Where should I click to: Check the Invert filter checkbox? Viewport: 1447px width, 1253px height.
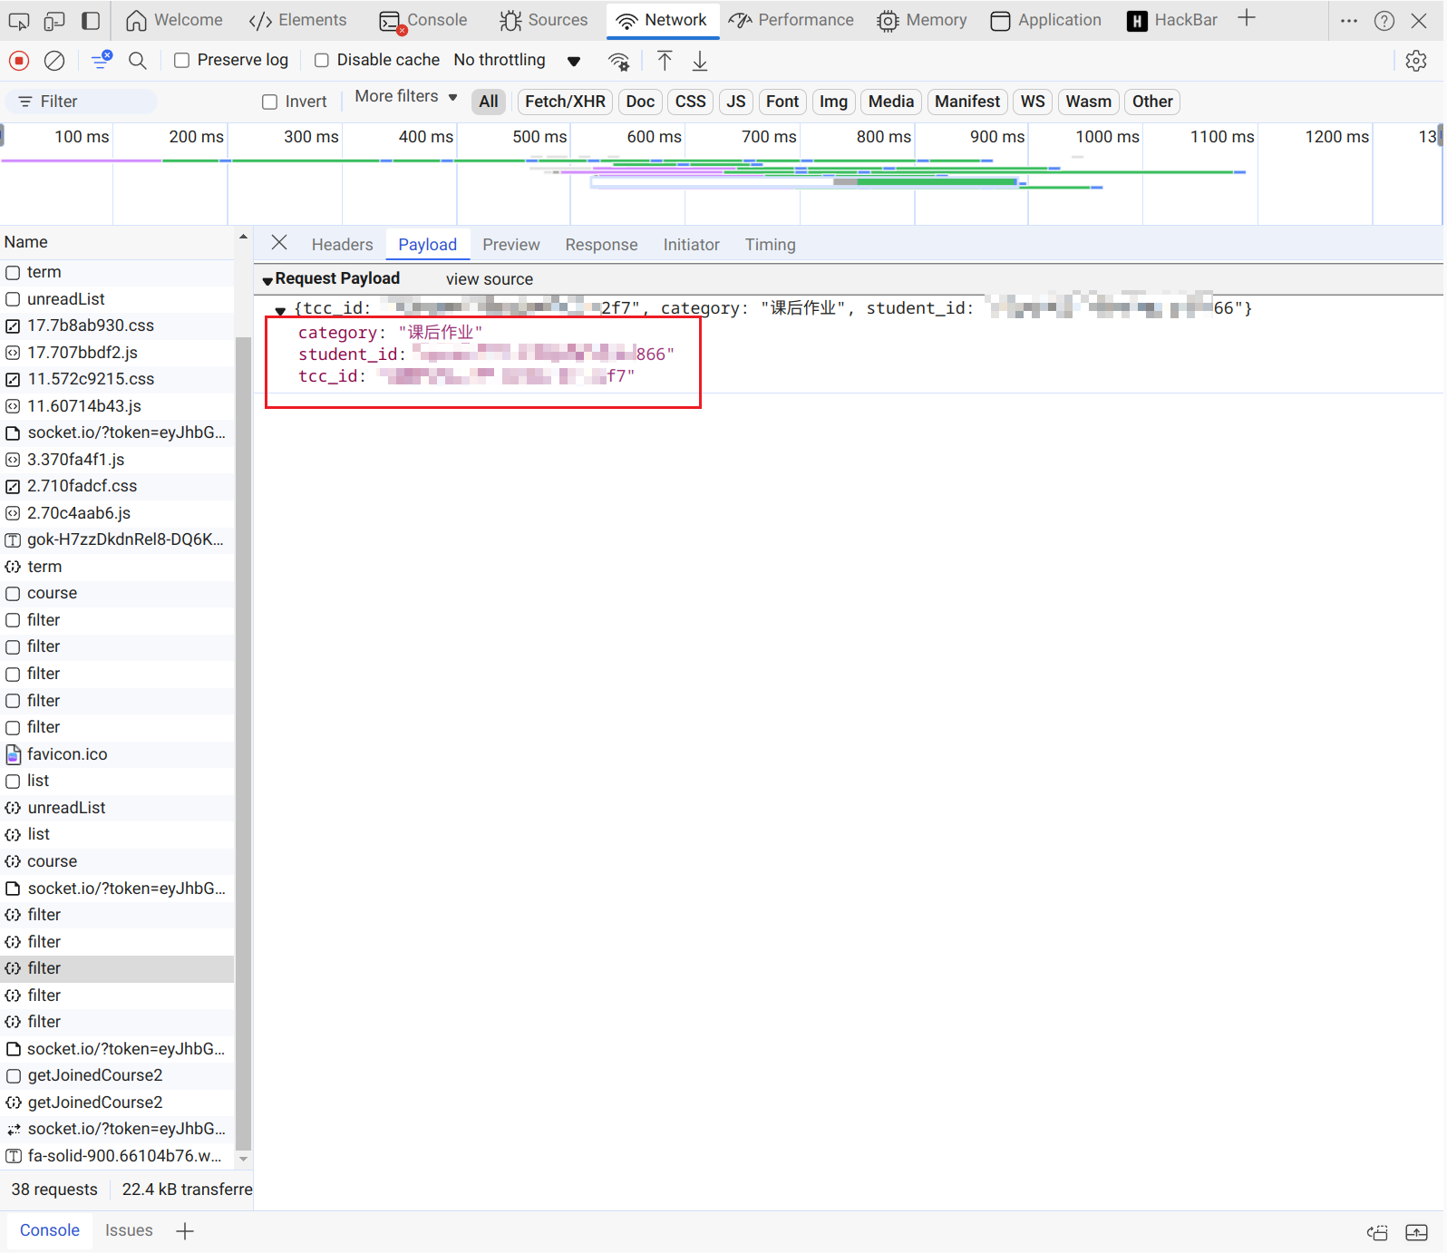point(269,102)
